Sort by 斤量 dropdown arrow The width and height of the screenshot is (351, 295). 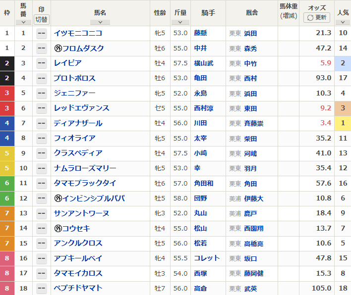180,22
